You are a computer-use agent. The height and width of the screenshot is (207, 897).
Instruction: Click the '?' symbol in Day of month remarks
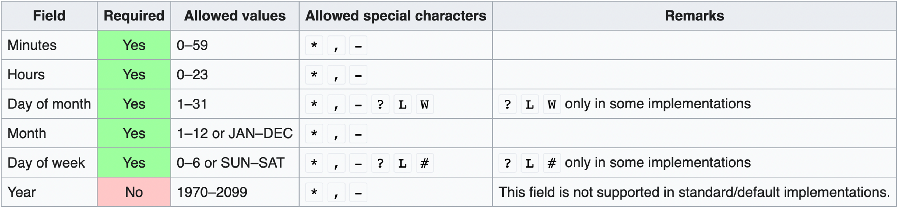[x=507, y=104]
